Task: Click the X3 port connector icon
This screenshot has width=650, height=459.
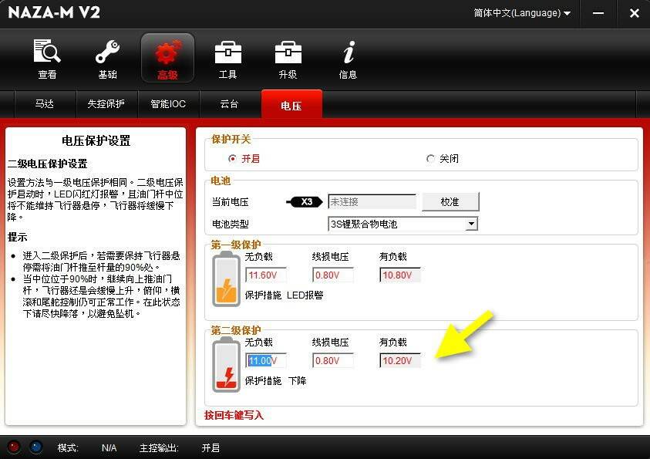Action: point(305,202)
